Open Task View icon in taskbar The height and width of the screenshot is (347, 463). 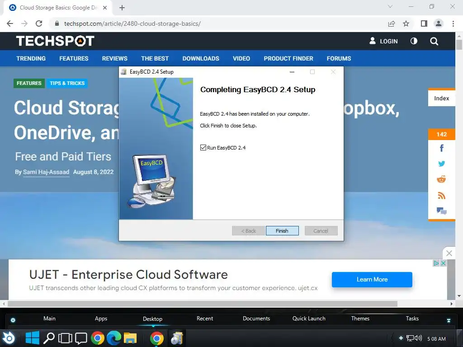click(65, 338)
